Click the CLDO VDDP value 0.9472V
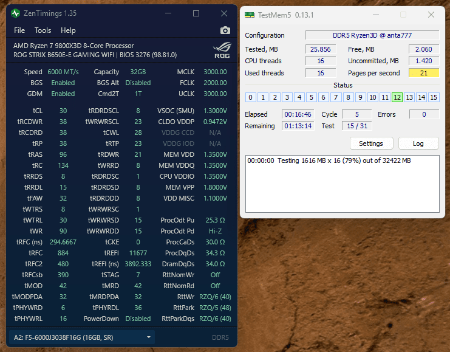The image size is (450, 352). click(x=215, y=122)
